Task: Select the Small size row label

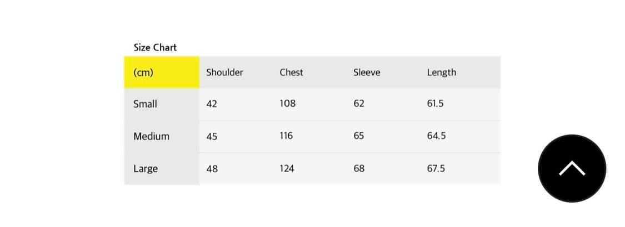Action: coord(145,104)
